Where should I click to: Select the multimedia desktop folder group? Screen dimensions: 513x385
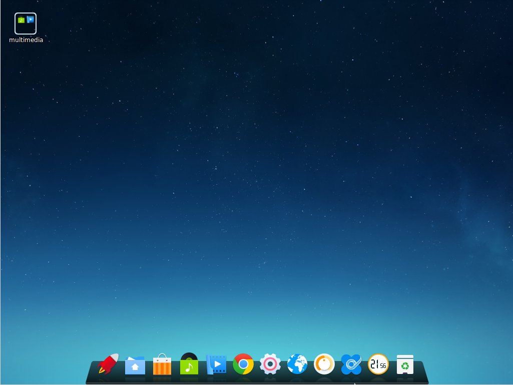(26, 24)
